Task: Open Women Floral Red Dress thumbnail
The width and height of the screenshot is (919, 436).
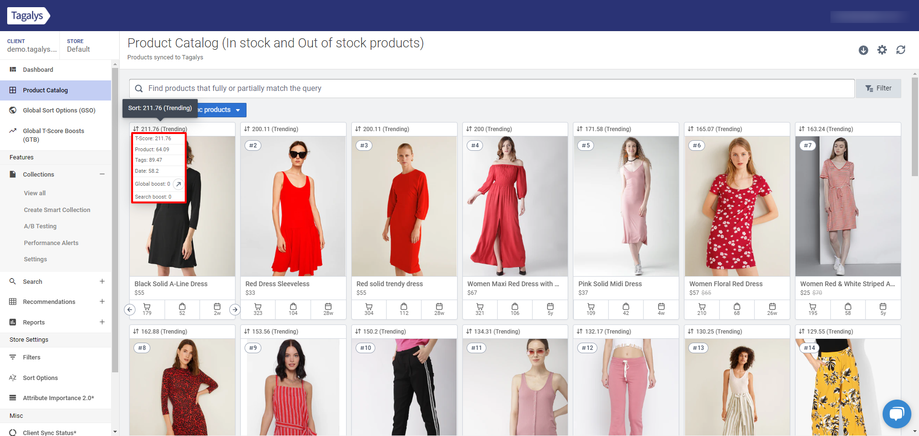Action: 737,206
